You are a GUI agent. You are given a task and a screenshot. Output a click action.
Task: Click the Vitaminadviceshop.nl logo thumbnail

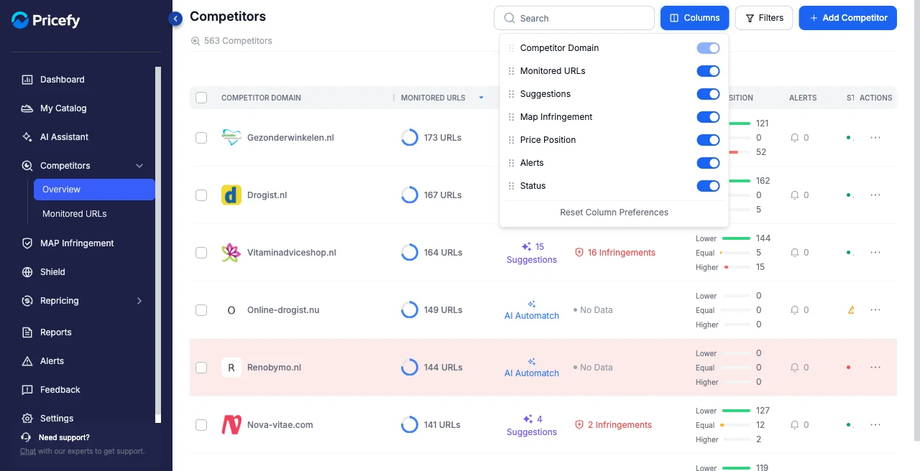tap(231, 252)
